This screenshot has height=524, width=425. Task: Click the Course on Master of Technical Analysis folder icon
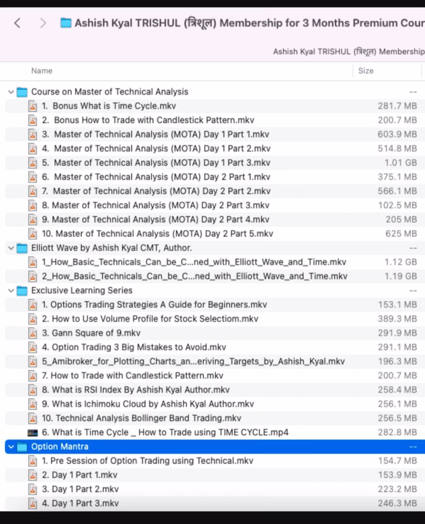(x=22, y=92)
